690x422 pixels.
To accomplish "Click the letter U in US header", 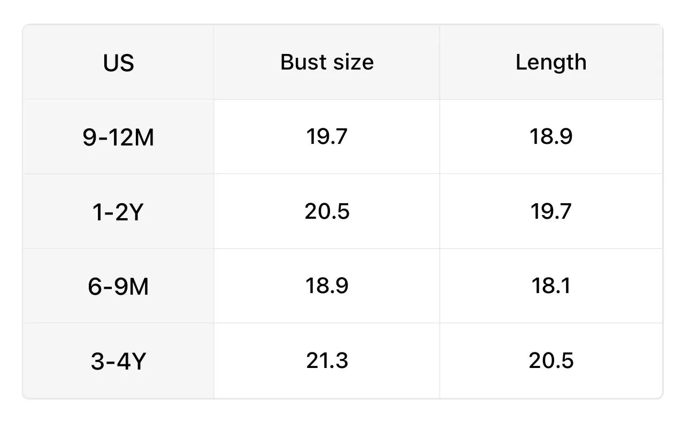I will coord(111,63).
